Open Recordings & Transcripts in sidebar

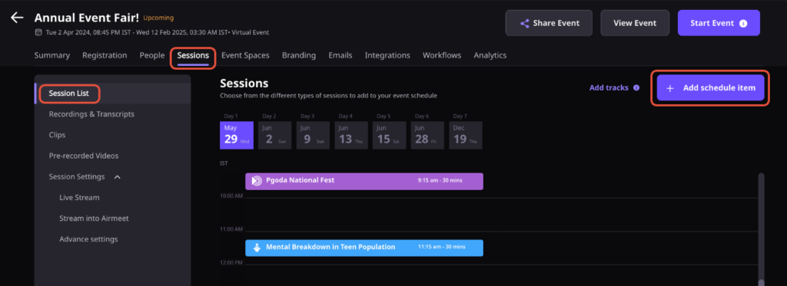91,114
